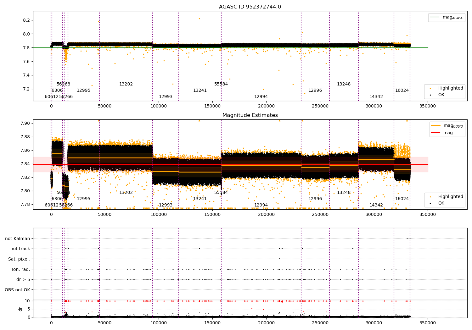Click OBSID label 12993 in the middle plot
Viewport: 472px width, 330px height.
click(x=166, y=205)
